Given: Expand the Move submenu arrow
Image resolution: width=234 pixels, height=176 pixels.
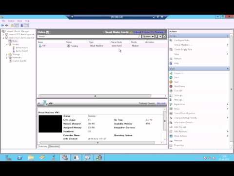Looking at the screenshot, I should tap(228, 109).
